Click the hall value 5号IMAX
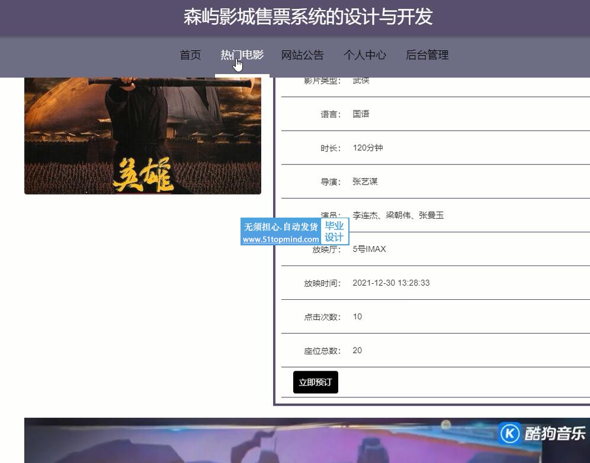590x463 pixels. [369, 249]
